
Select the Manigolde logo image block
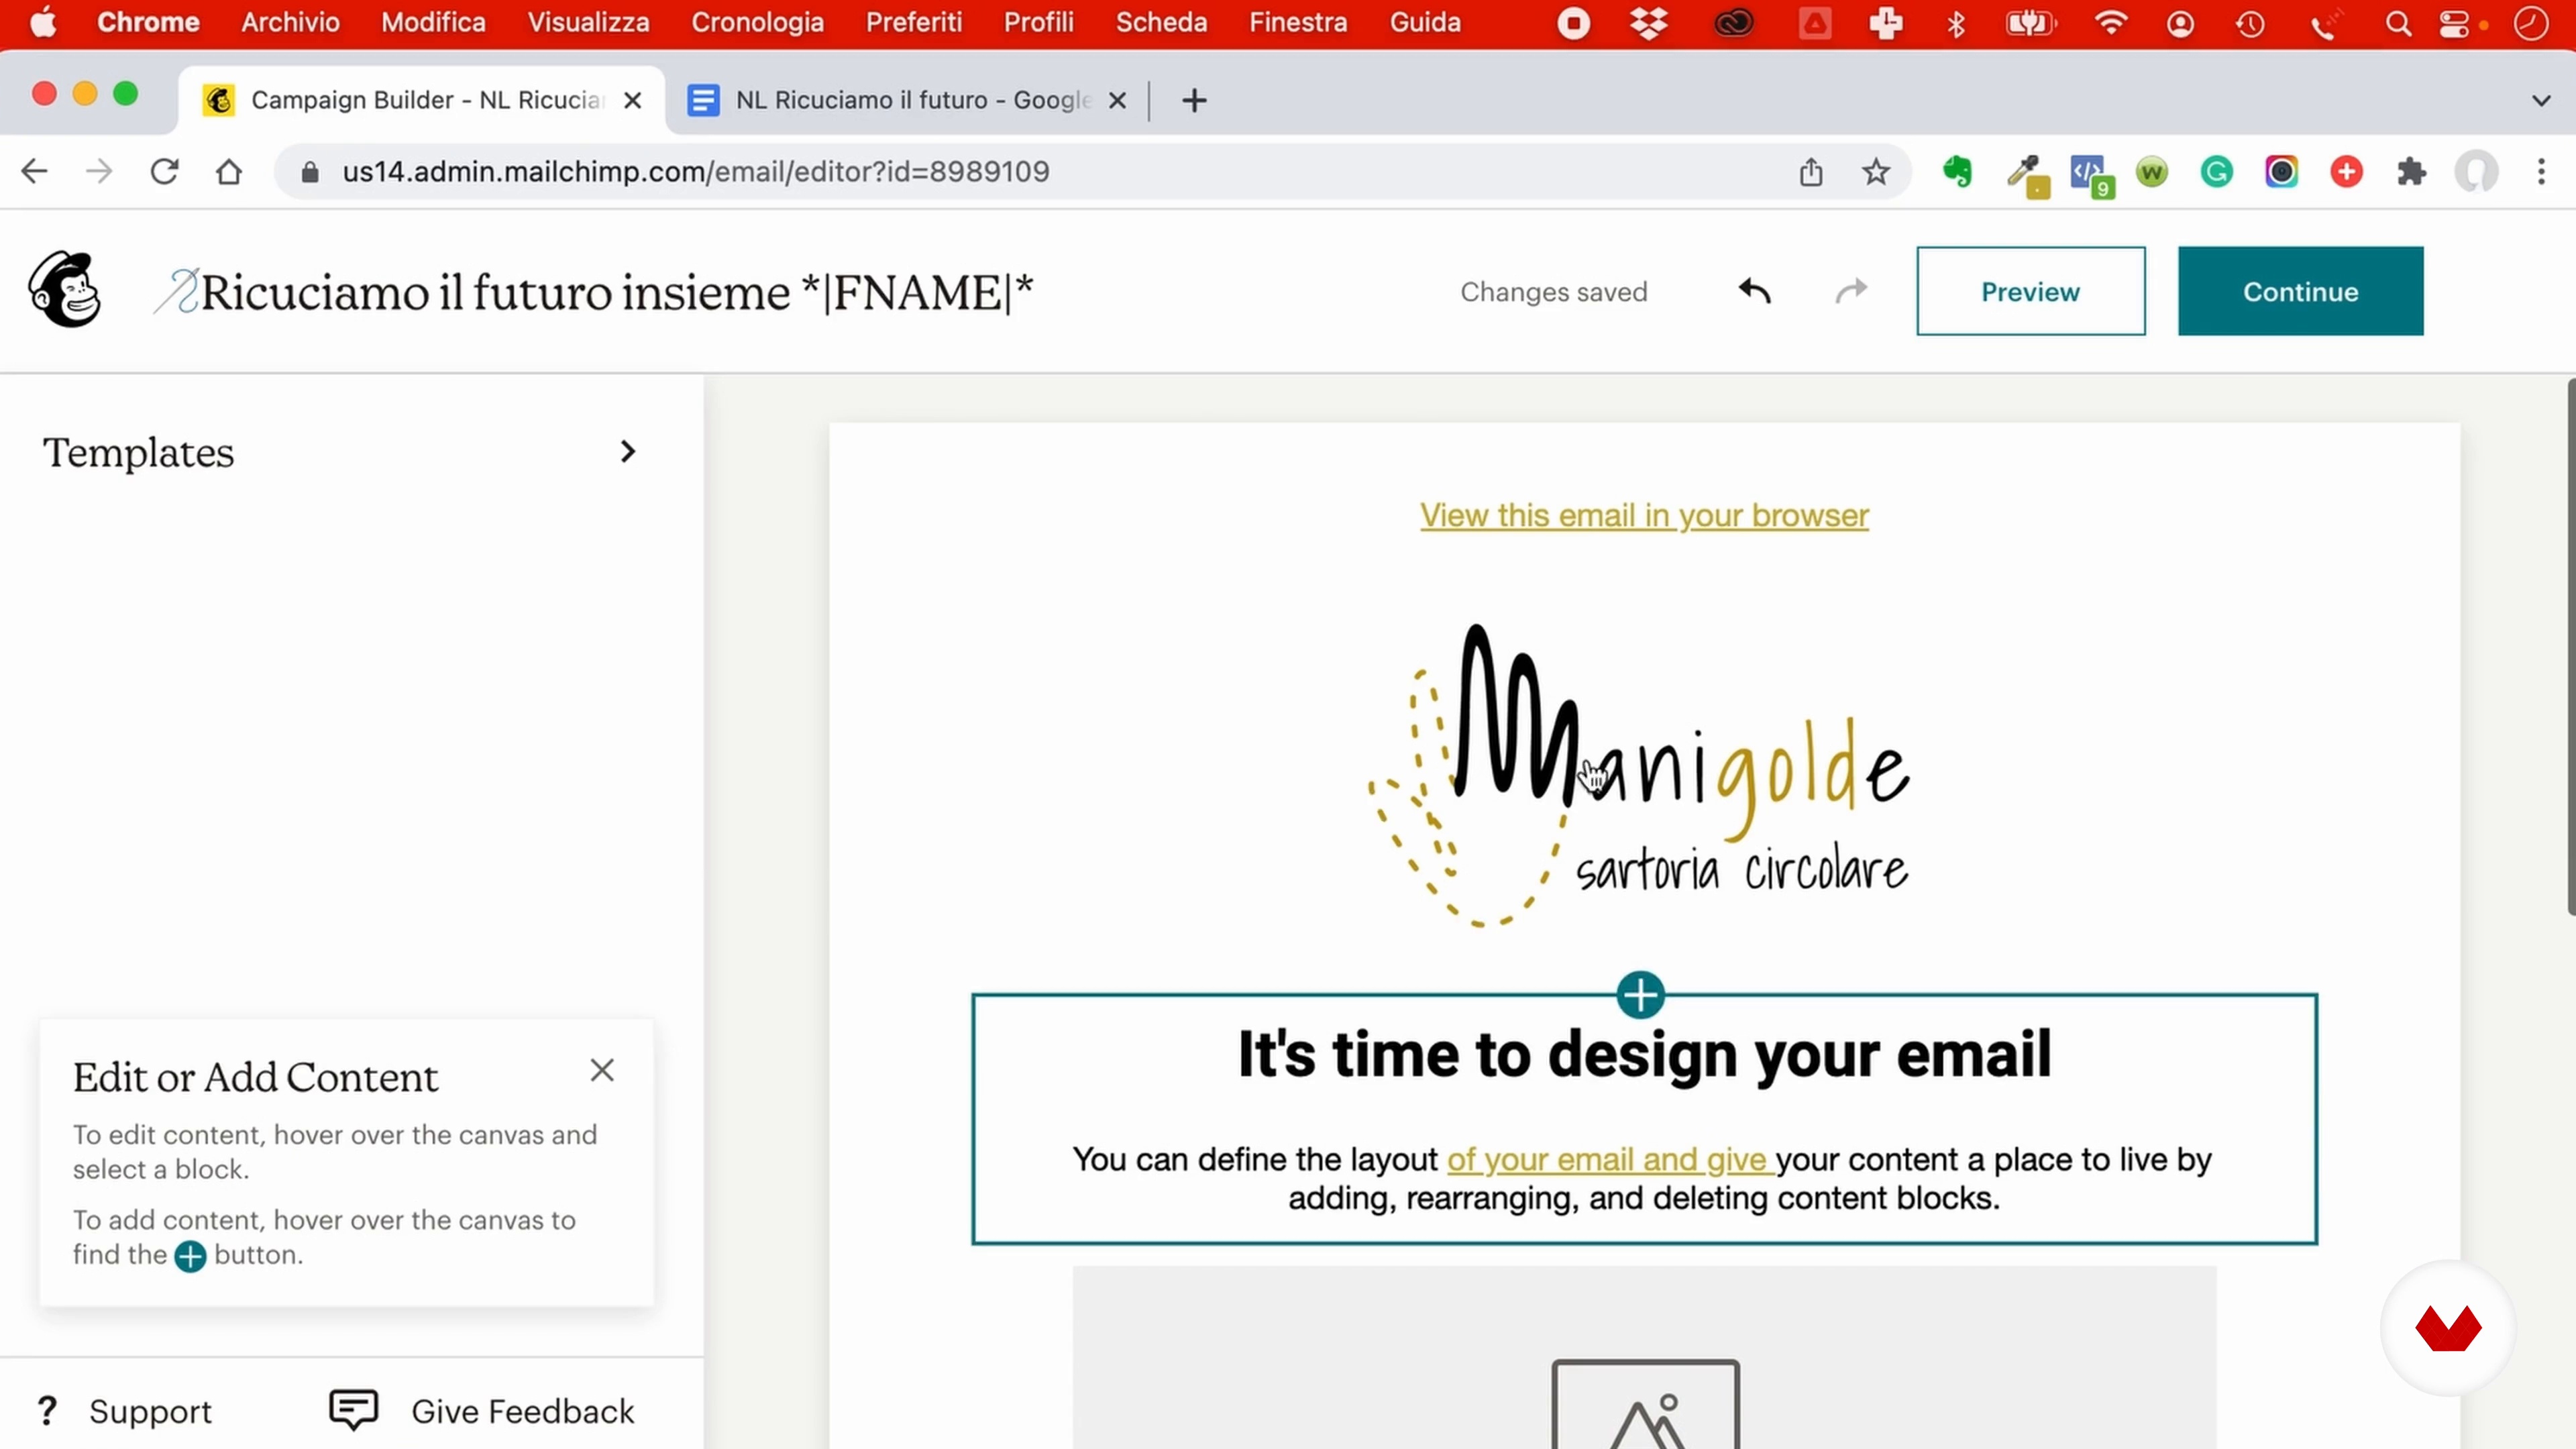[x=1639, y=775]
